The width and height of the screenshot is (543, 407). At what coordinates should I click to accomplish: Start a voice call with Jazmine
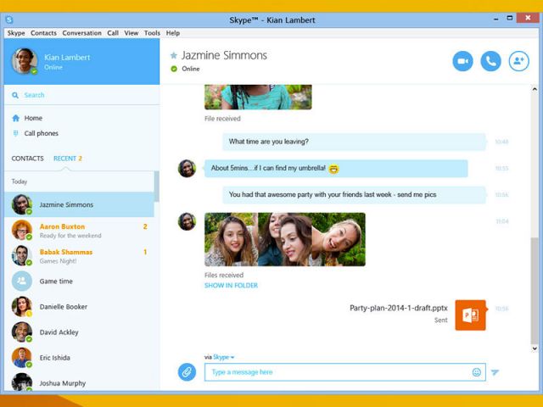pyautogui.click(x=490, y=61)
